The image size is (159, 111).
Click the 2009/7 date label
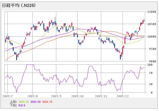pyautogui.click(x=8, y=96)
